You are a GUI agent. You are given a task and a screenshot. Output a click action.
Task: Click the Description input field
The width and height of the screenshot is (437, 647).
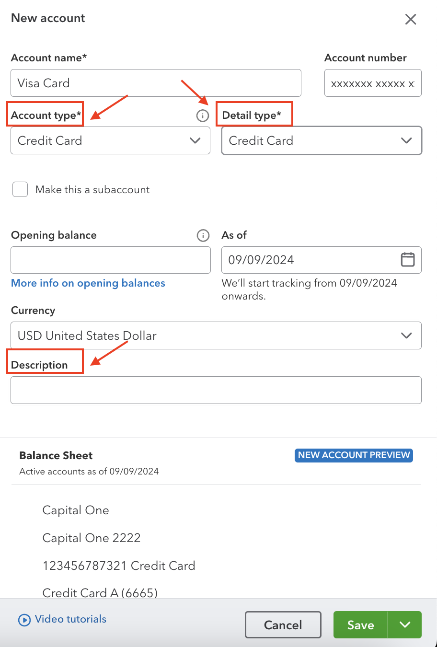point(216,390)
